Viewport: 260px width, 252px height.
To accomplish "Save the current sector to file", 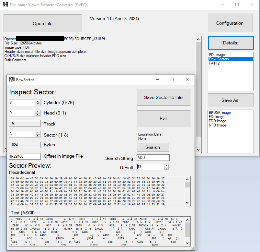I will pyautogui.click(x=164, y=97).
